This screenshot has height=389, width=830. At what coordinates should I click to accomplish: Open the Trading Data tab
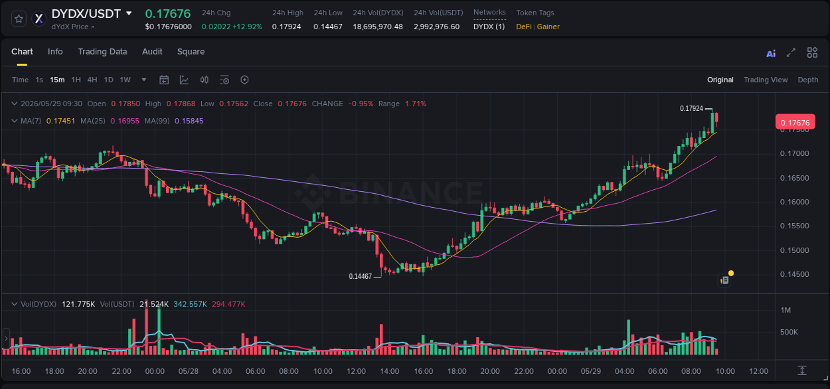coord(102,52)
